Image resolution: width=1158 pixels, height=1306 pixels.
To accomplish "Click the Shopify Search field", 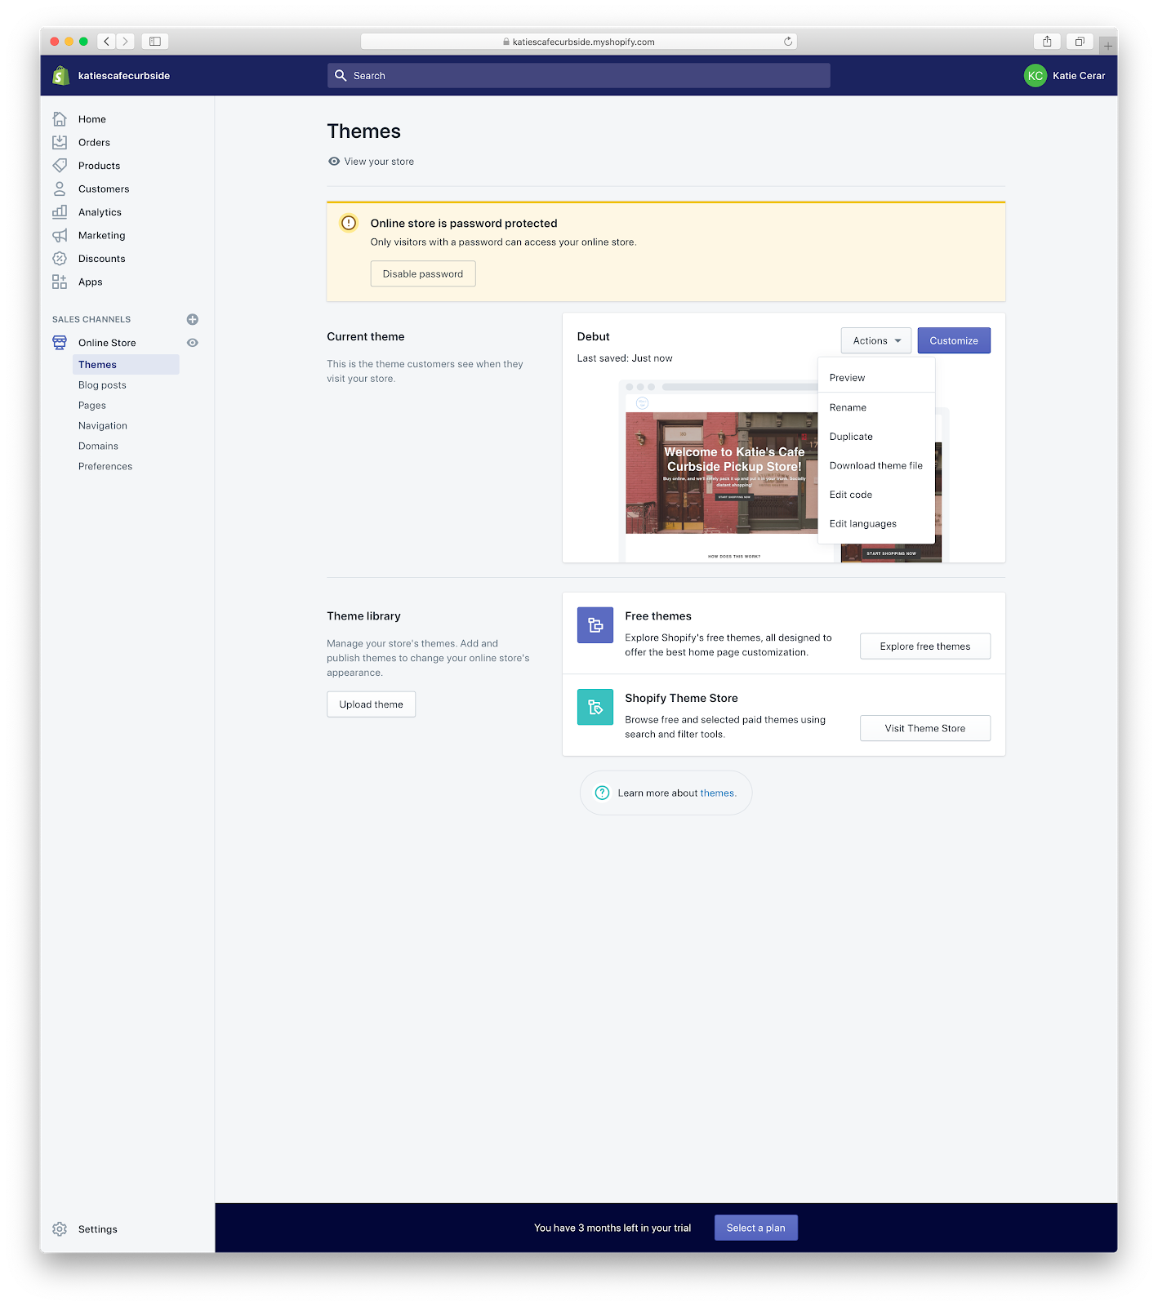I will [579, 75].
